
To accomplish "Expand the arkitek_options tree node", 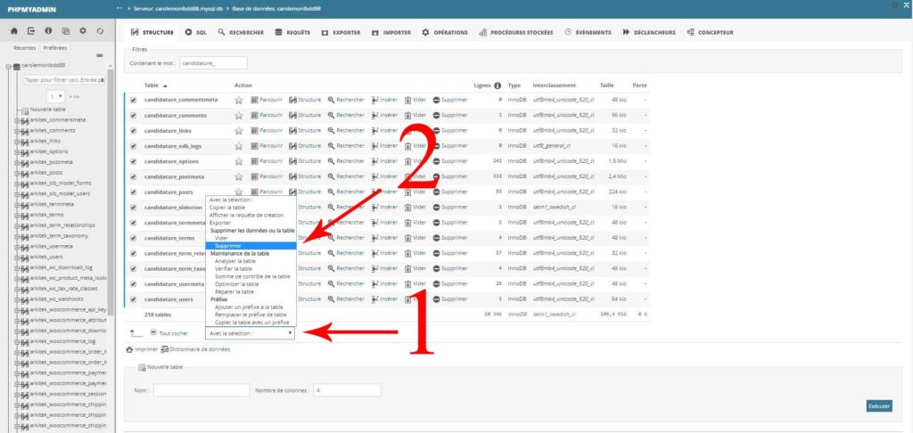I will [x=17, y=151].
